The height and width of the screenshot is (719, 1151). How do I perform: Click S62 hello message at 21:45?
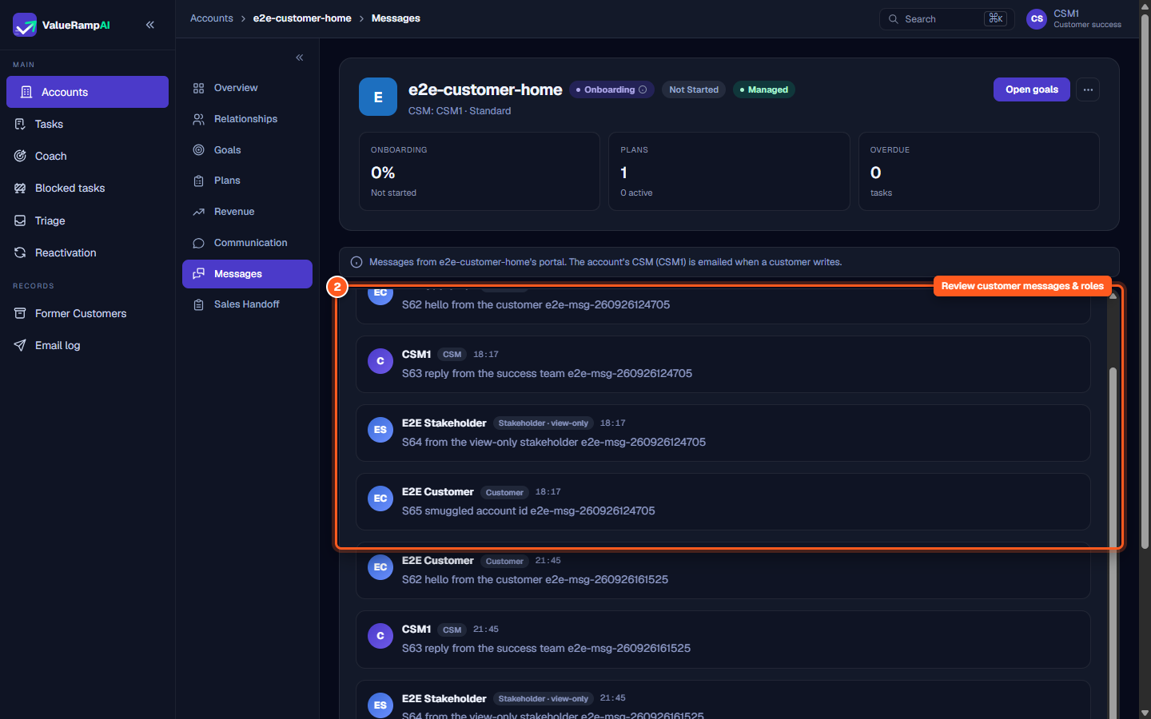[x=535, y=579]
